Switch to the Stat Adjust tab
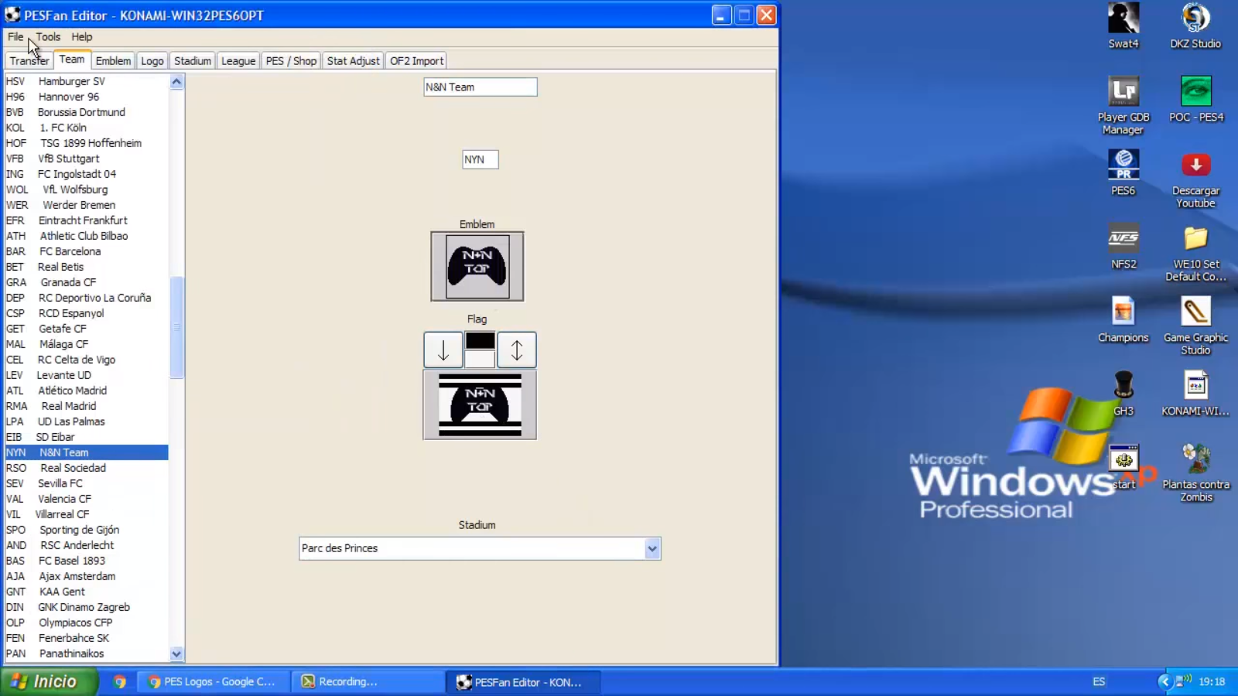 click(x=353, y=60)
